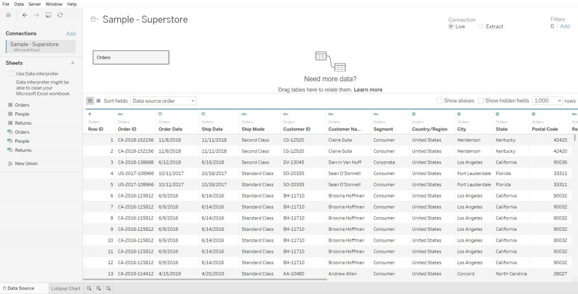Viewport: 578px width, 294px height.
Task: Create a new worksheet from bottom tab icon
Action: tap(90, 288)
